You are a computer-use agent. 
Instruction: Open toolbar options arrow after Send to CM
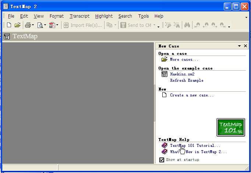[x=159, y=27]
